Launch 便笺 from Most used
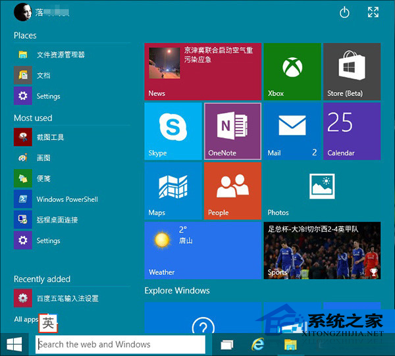The image size is (395, 356). 72,178
